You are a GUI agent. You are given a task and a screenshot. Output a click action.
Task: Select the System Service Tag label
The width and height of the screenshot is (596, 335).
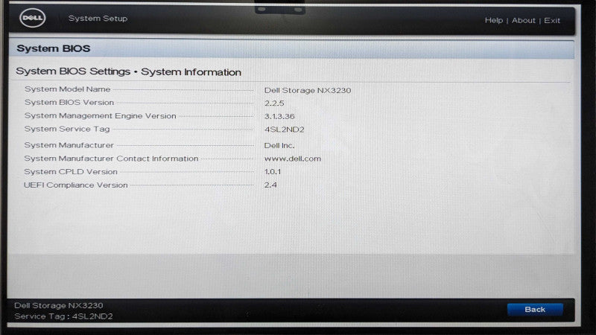pos(67,129)
